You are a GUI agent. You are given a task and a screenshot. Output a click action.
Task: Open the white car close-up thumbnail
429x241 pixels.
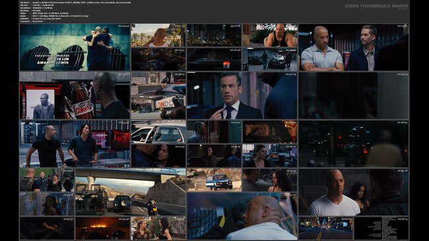coord(158,131)
